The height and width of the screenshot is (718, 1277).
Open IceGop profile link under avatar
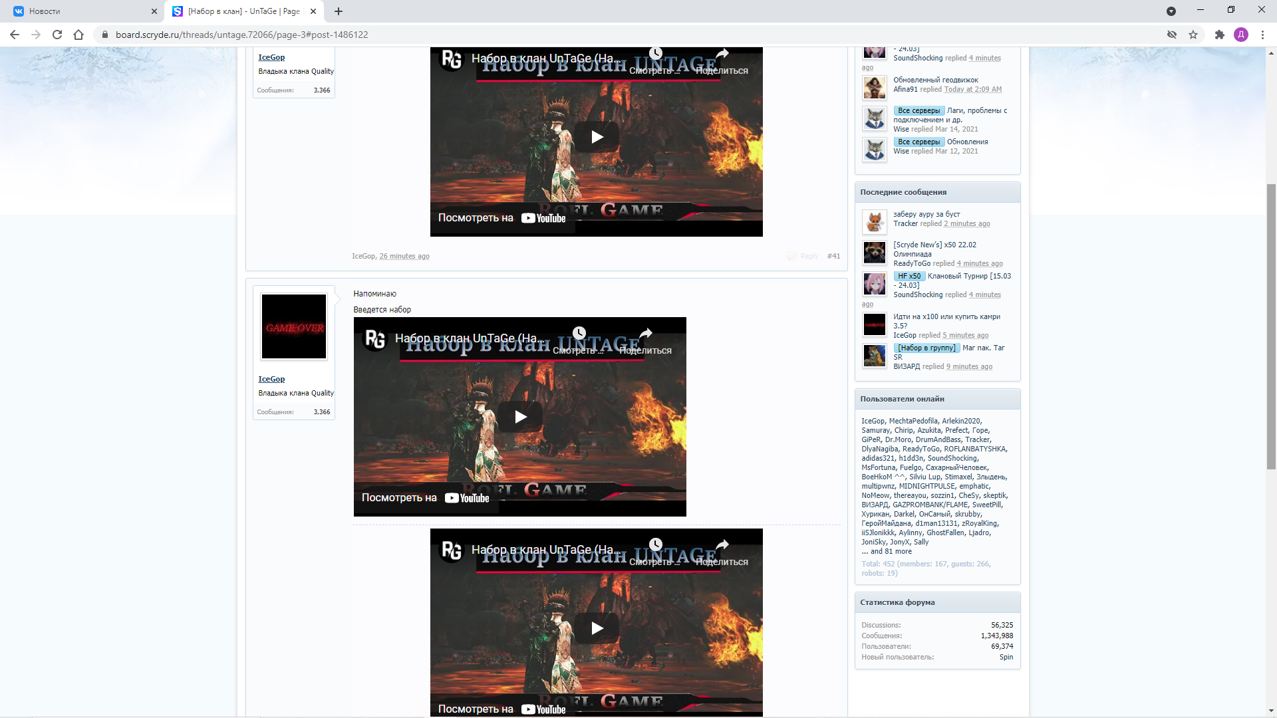pos(271,379)
